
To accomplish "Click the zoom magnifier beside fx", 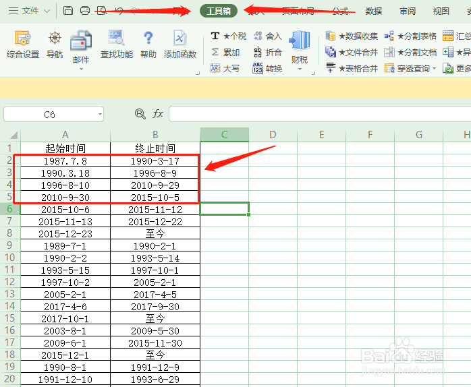I will point(140,114).
